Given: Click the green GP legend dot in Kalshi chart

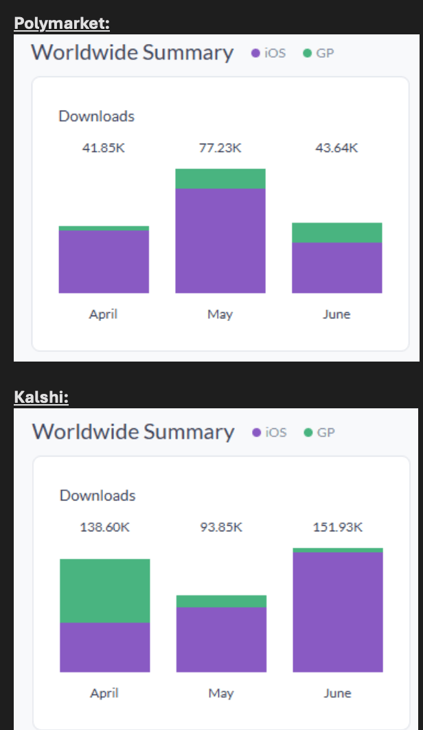Looking at the screenshot, I should coord(308,432).
